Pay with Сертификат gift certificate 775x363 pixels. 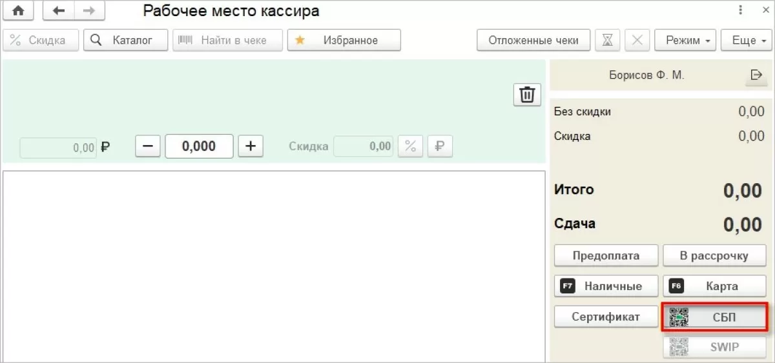606,317
